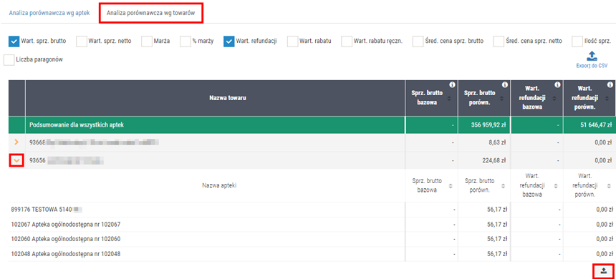Select Analiza porównawcza wg towarów tab
This screenshot has height=279, width=616.
pos(151,13)
